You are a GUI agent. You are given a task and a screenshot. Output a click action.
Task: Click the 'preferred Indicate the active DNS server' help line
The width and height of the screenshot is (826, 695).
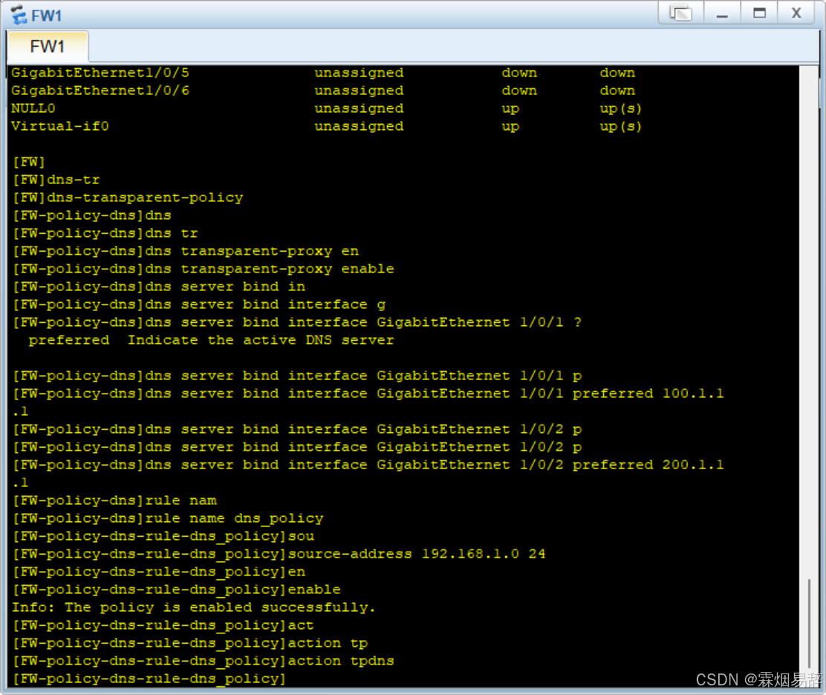(x=211, y=340)
